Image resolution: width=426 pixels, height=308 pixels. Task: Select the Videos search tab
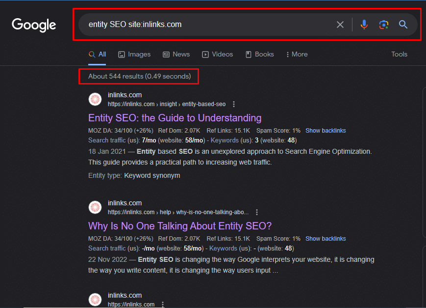(217, 54)
